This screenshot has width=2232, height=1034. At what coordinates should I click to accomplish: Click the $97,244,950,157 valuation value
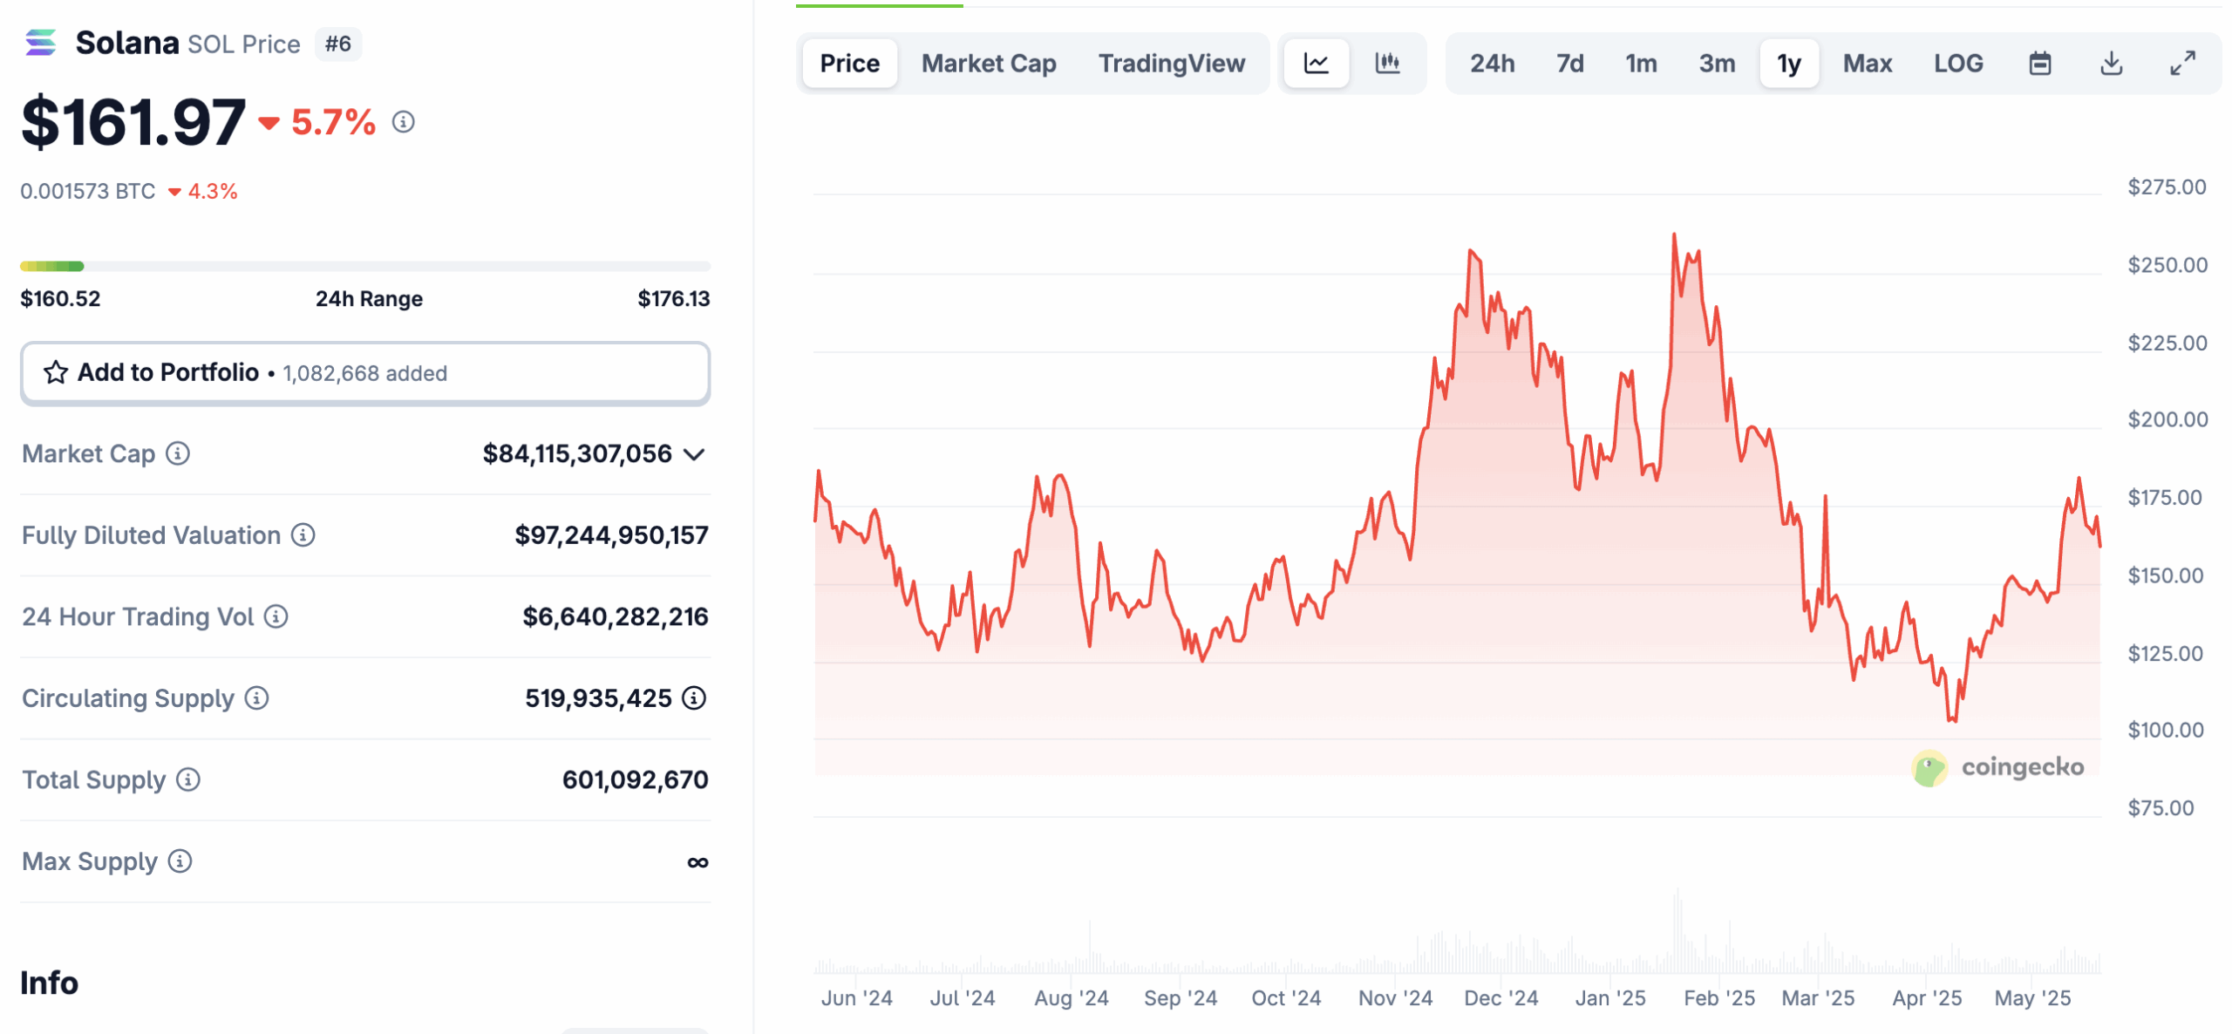click(611, 535)
